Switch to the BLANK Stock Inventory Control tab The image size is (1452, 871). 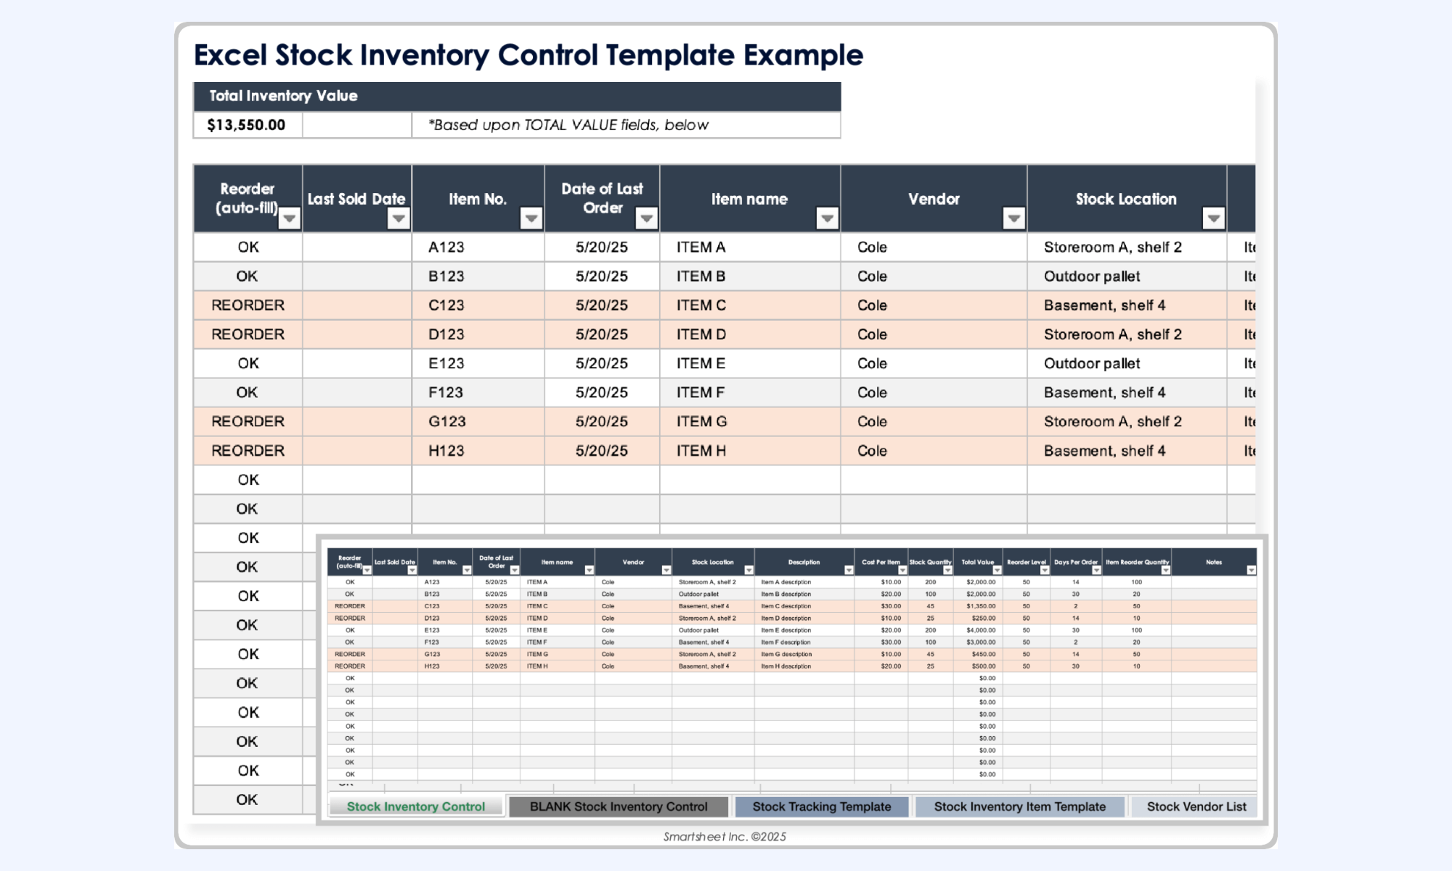pos(619,806)
